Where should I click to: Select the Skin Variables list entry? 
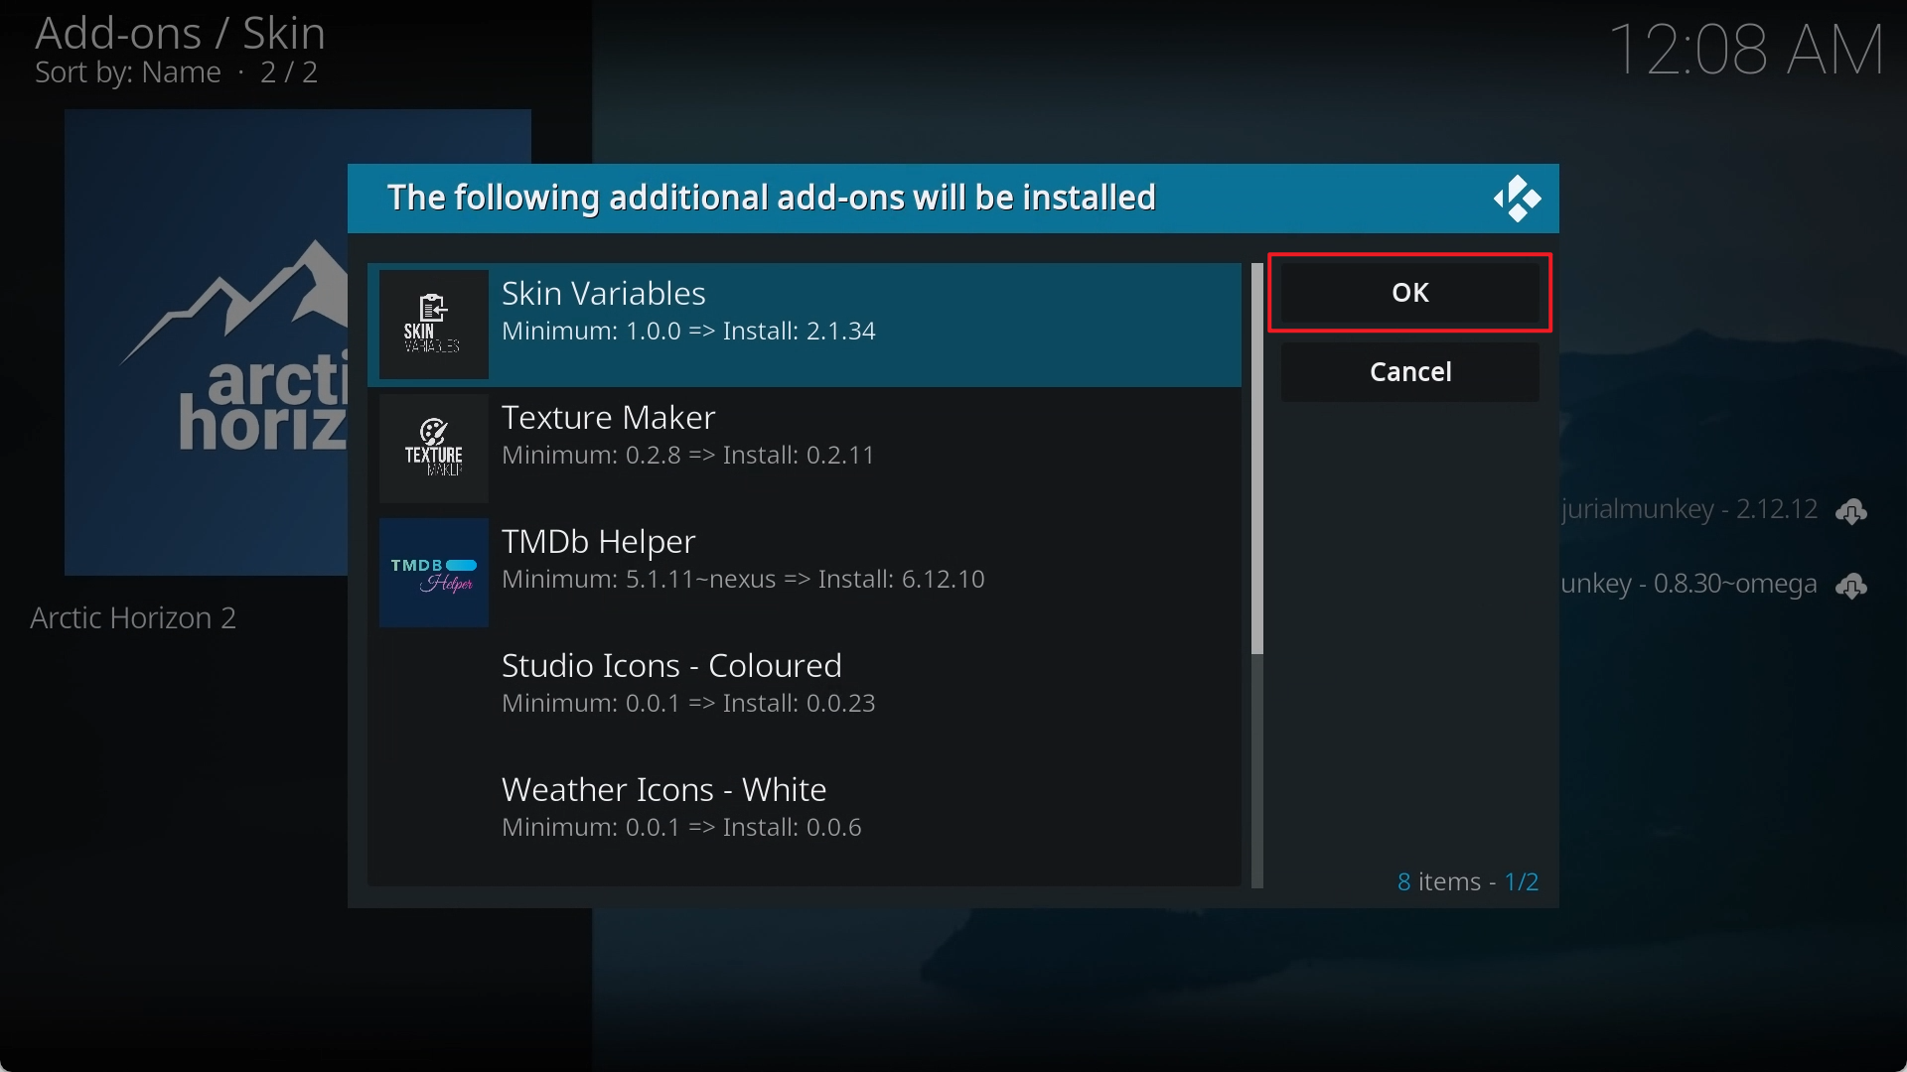[805, 325]
